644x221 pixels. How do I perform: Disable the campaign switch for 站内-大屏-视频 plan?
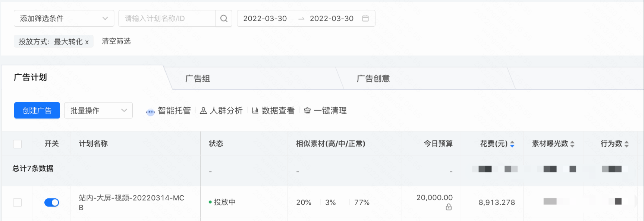point(51,202)
